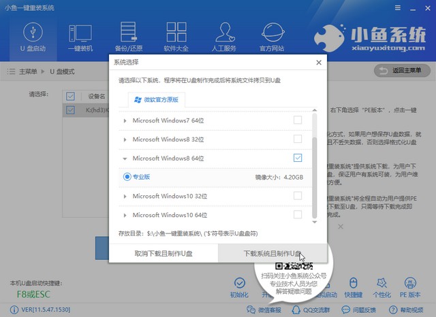Expand the Microsoft Windows10 32位 entry
The image size is (436, 317).
tap(125, 196)
